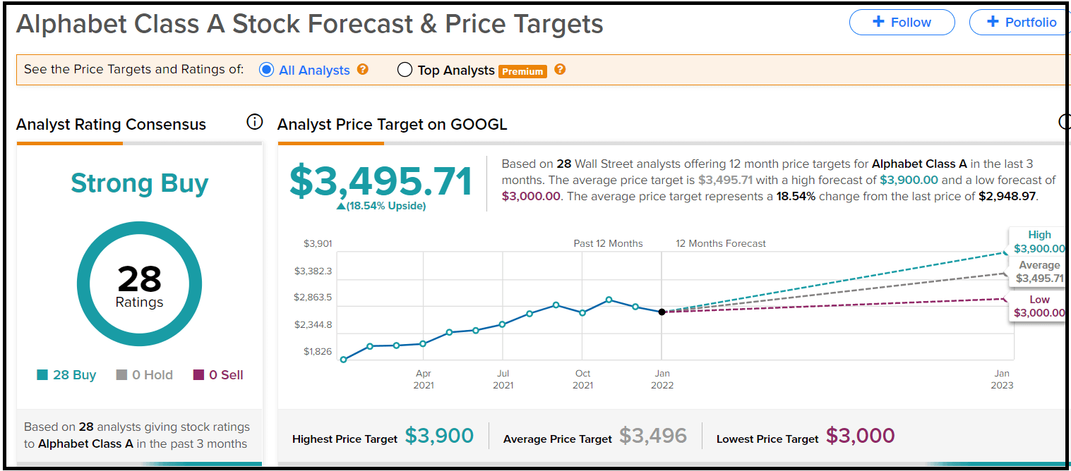Click the $3,382.3 y-axis label
1071x471 pixels.
coord(313,271)
